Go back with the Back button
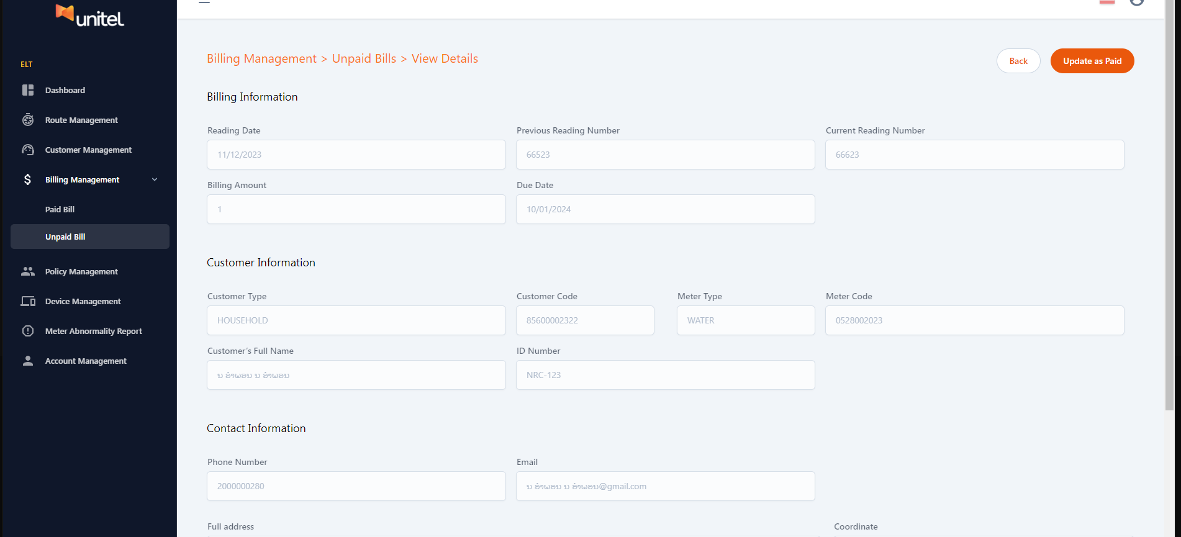1181x537 pixels. click(x=1018, y=61)
